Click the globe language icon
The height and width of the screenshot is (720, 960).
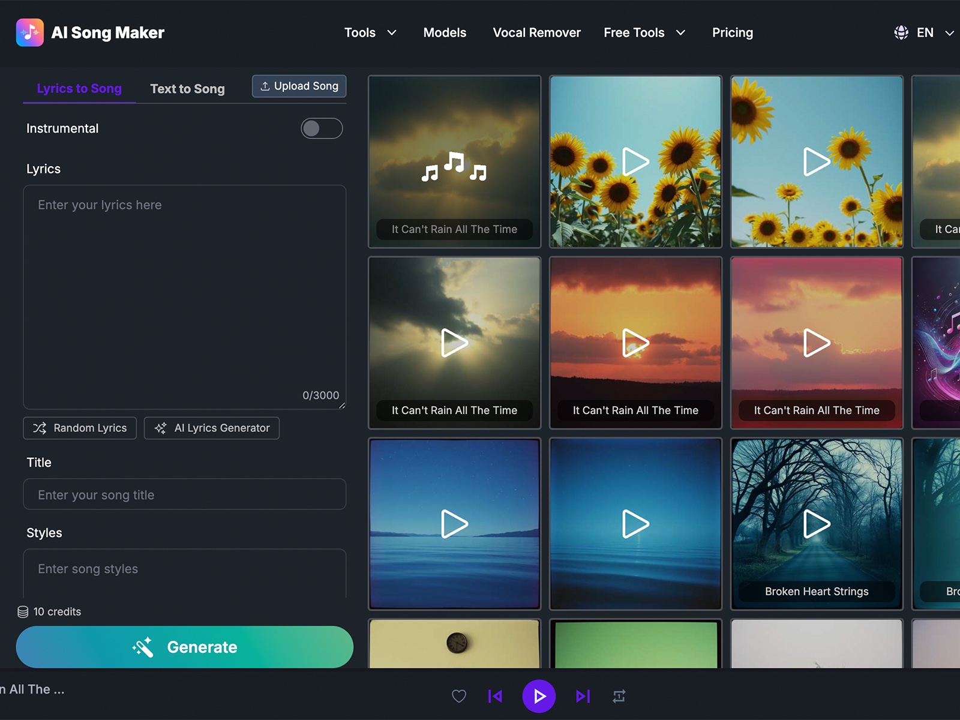(900, 32)
